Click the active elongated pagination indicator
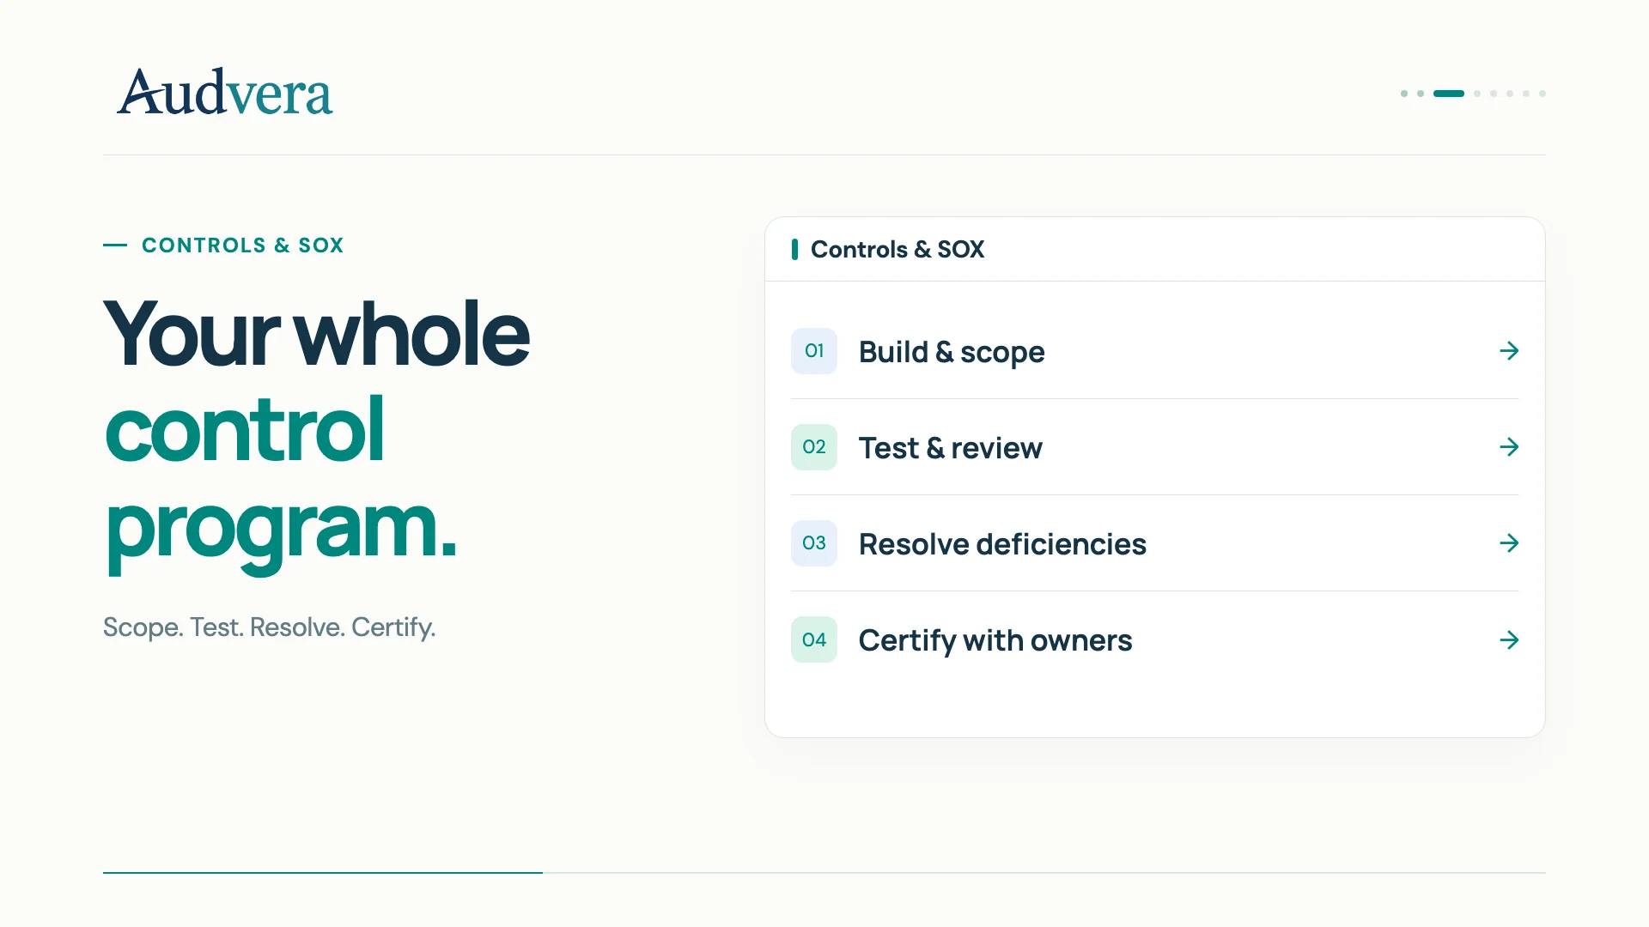Image resolution: width=1649 pixels, height=927 pixels. click(x=1449, y=94)
